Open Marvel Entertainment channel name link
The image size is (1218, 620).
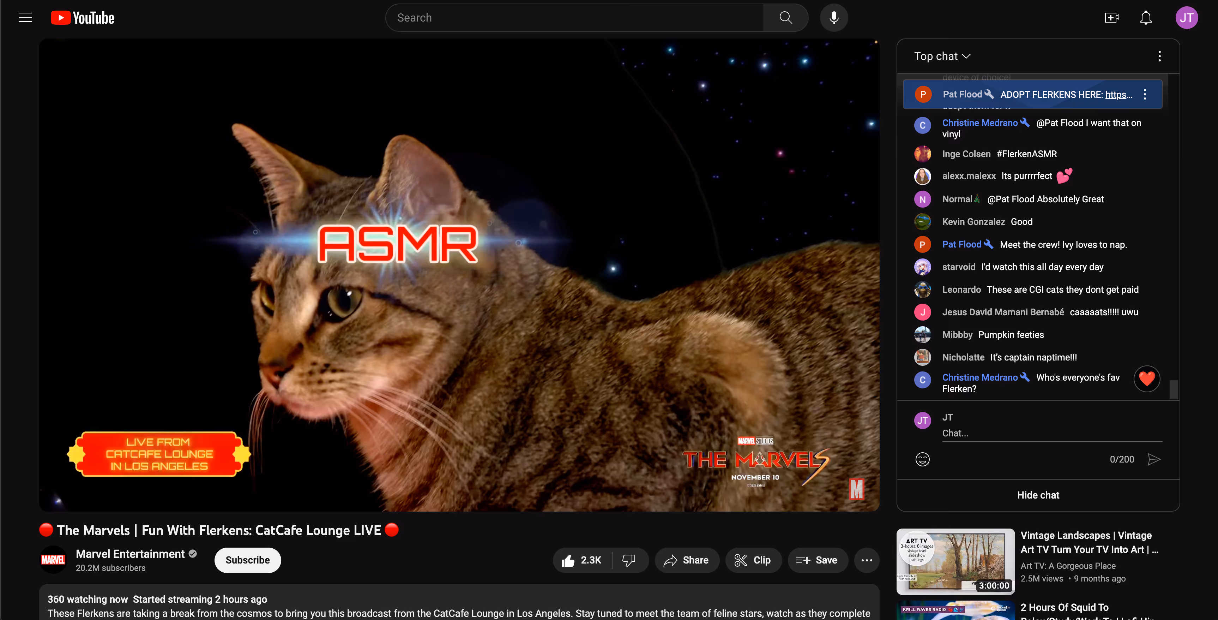pos(130,554)
